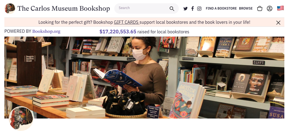Follow the GIFT CARDS link

126,22
